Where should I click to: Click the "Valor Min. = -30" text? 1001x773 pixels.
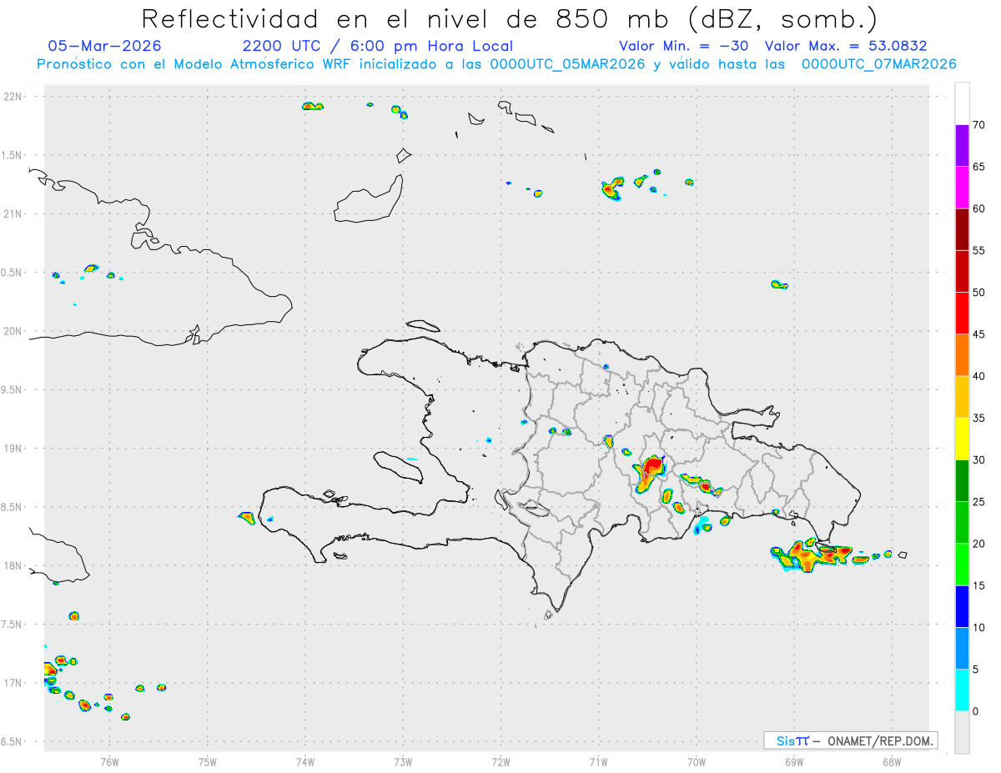coord(685,46)
